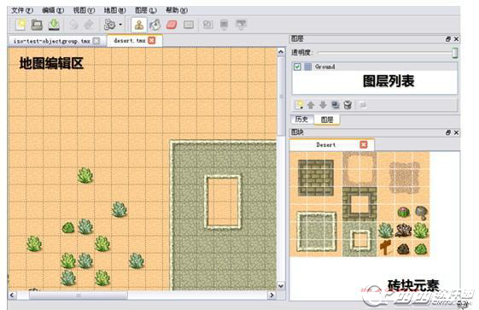This screenshot has height=310, width=479.
Task: Select the Bucket Fill tool
Action: click(x=155, y=25)
